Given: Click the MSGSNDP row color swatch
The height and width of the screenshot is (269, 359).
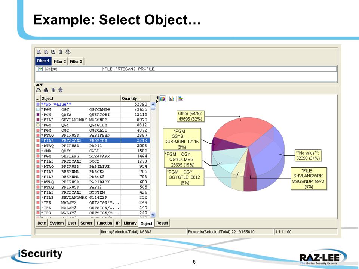Looking at the screenshot, I should (x=38, y=120).
